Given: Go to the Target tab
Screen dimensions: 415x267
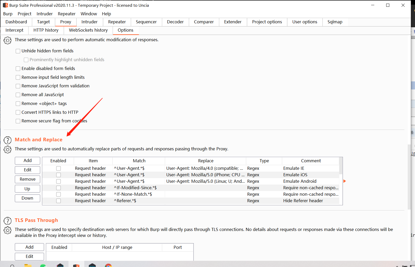Looking at the screenshot, I should 43,22.
